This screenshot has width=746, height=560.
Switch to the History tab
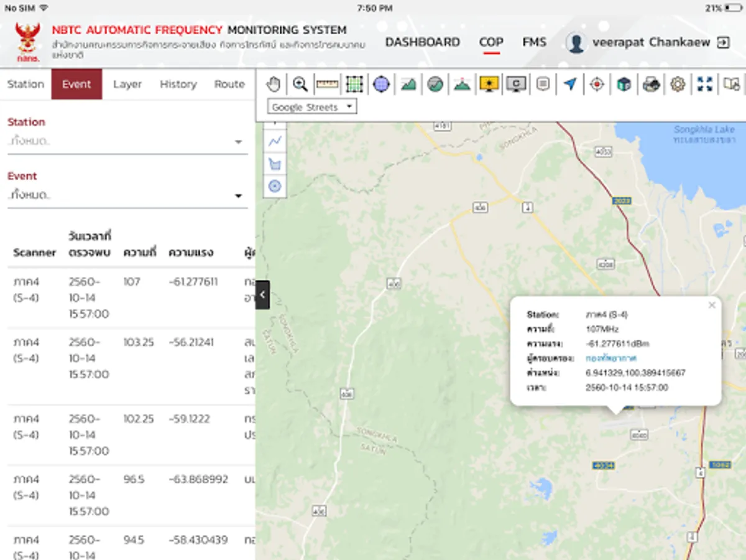pyautogui.click(x=178, y=84)
